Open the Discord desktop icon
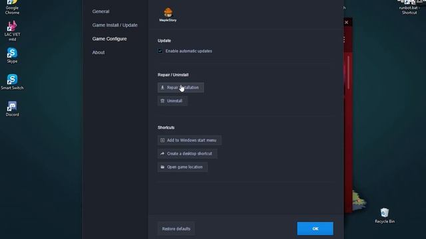The height and width of the screenshot is (239, 426). coord(12,109)
